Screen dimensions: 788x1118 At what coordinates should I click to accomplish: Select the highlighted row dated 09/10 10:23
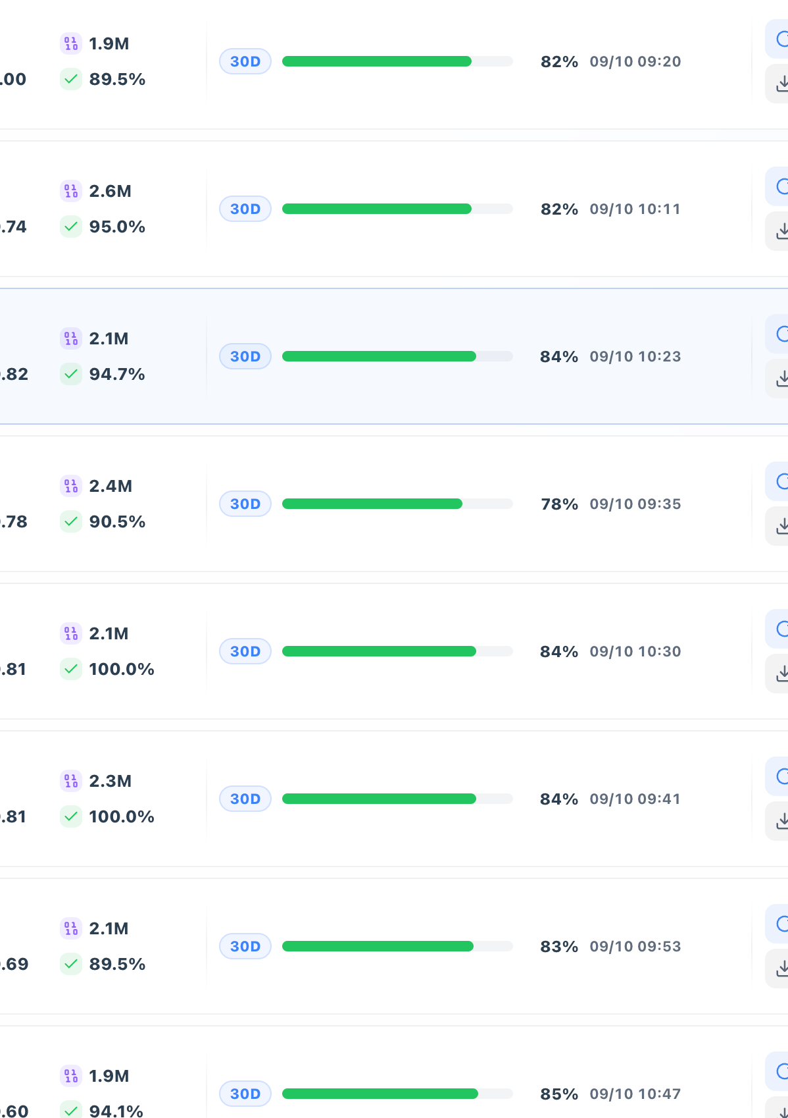tap(394, 356)
